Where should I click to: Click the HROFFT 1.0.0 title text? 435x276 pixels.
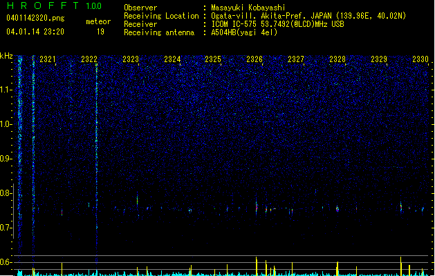(54, 6)
